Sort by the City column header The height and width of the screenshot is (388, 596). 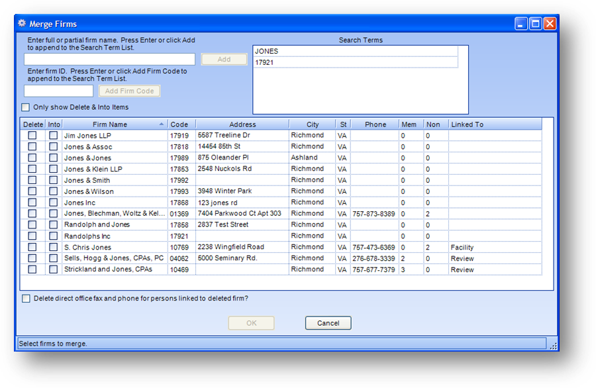click(312, 124)
